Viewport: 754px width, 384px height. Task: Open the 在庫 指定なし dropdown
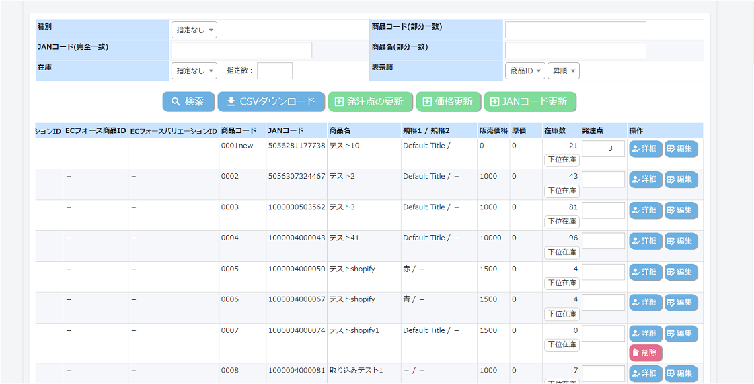tap(194, 70)
